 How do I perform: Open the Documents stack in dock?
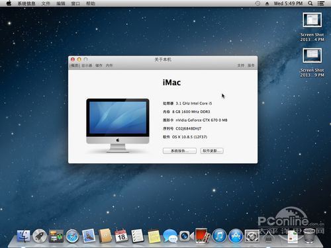[293, 236]
